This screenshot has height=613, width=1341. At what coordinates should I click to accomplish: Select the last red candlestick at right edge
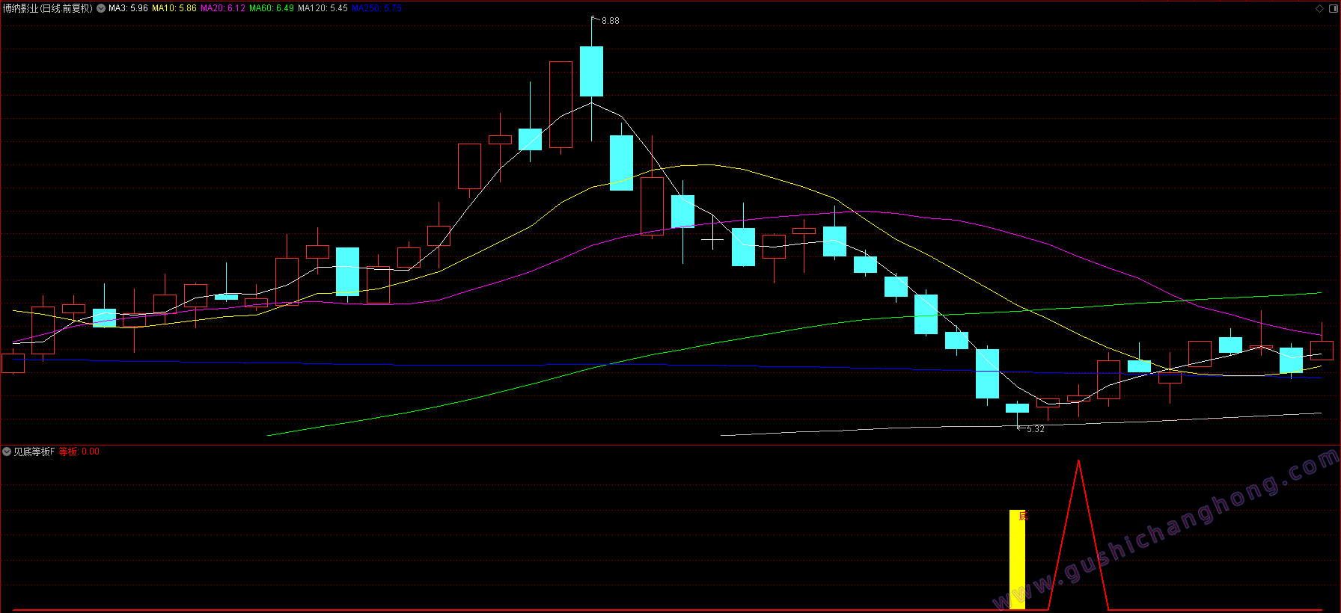(1322, 351)
